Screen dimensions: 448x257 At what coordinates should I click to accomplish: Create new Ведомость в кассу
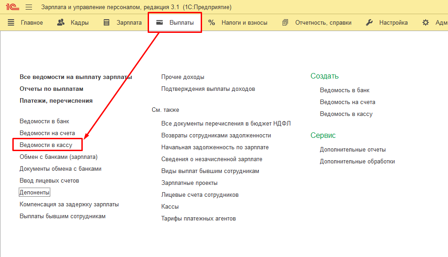(x=346, y=114)
